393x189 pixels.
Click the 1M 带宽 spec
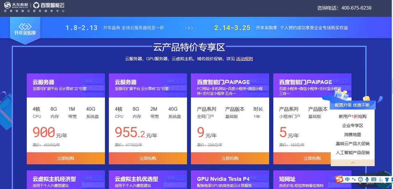pos(73,112)
